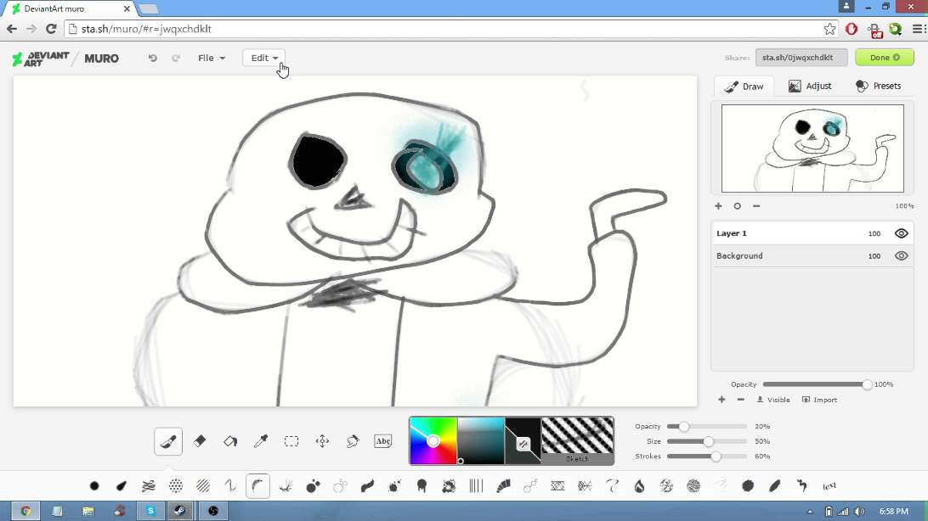Image resolution: width=928 pixels, height=521 pixels.
Task: Open the Edit dropdown menu
Action: [264, 58]
